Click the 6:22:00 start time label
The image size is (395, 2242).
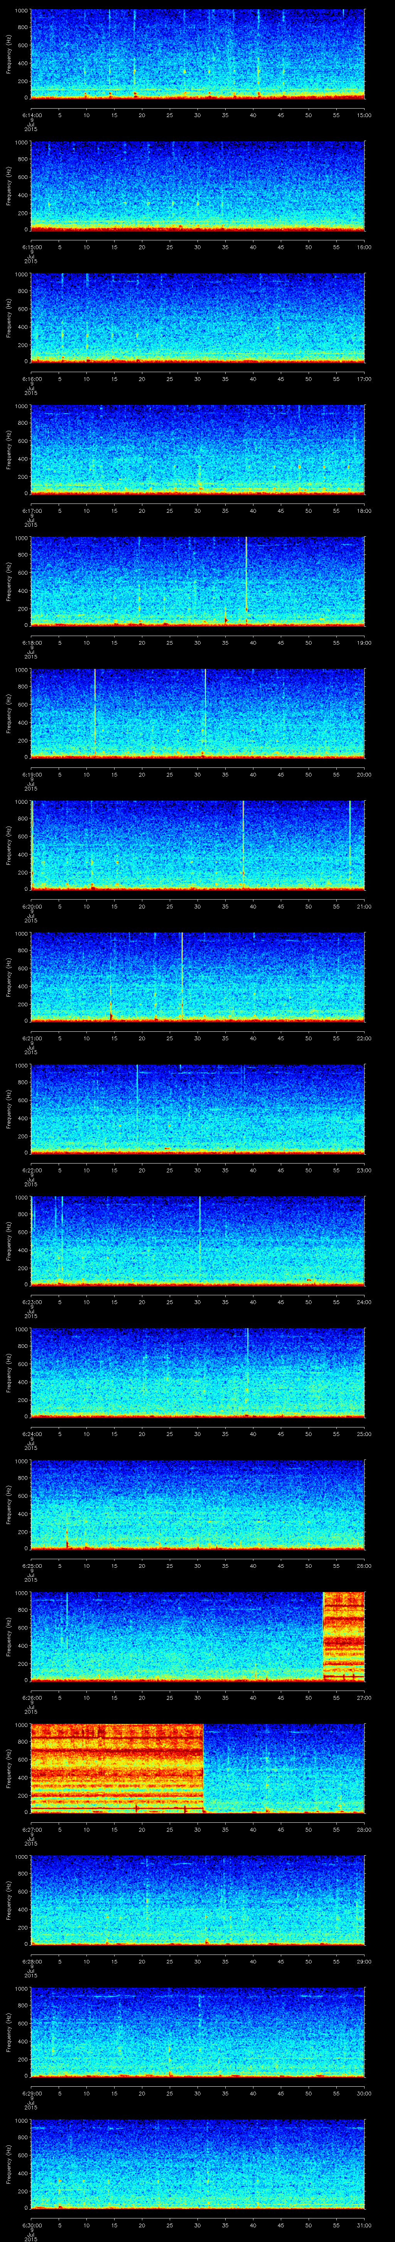pyautogui.click(x=31, y=1170)
